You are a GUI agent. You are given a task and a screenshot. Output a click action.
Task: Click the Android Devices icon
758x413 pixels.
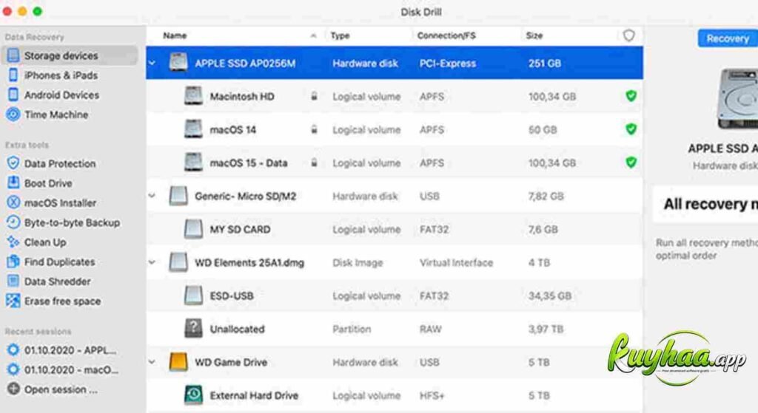[x=13, y=95]
